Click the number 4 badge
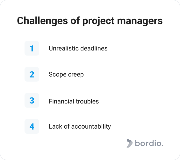Viewport: 180px width, 160px height. pos(32,126)
